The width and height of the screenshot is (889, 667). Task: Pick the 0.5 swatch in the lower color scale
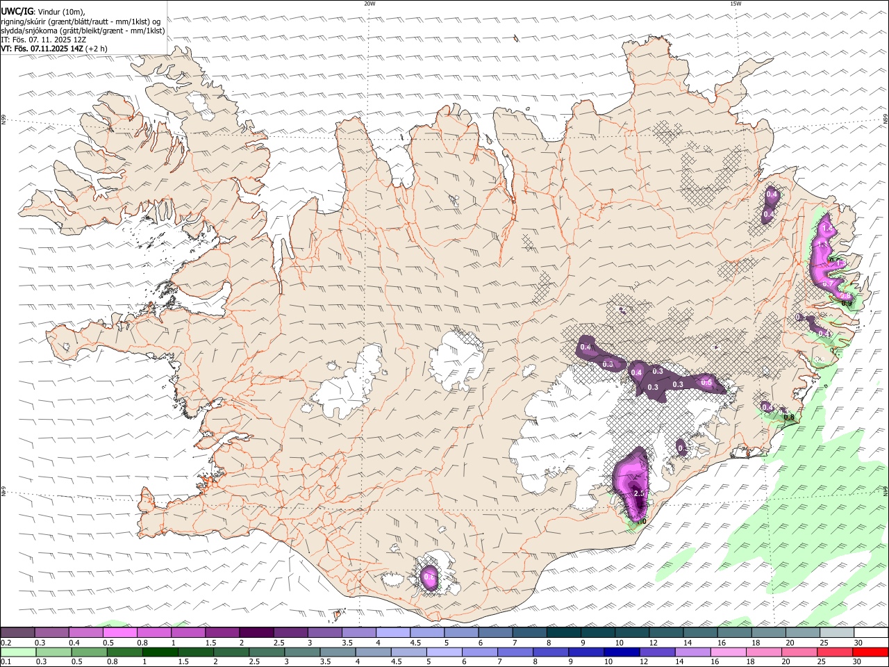coord(89,652)
